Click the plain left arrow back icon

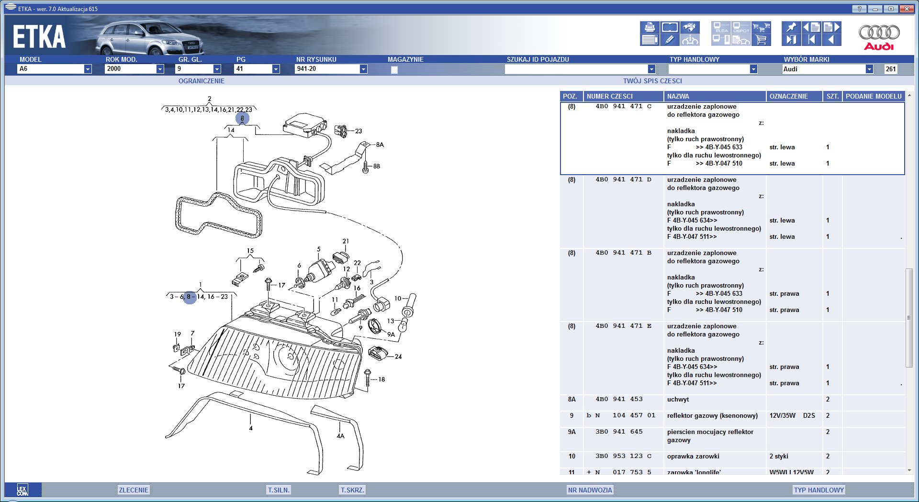pos(831,40)
